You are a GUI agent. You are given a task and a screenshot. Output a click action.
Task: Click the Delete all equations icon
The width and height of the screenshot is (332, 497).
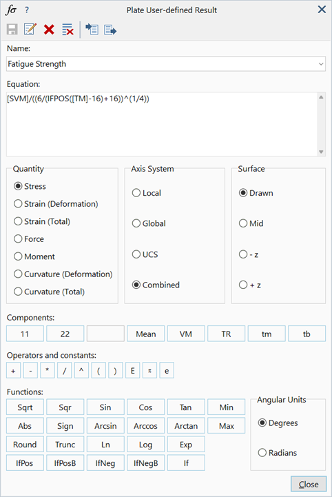coord(68,30)
